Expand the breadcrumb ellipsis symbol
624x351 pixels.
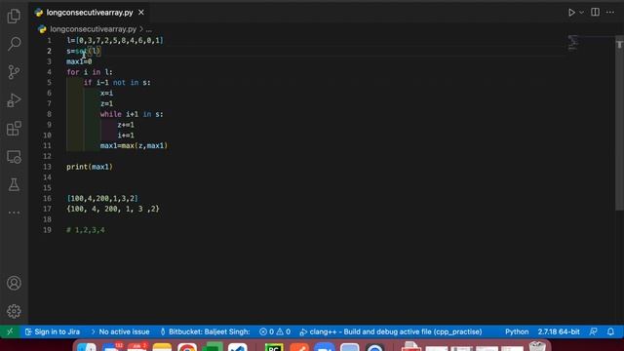click(x=149, y=29)
